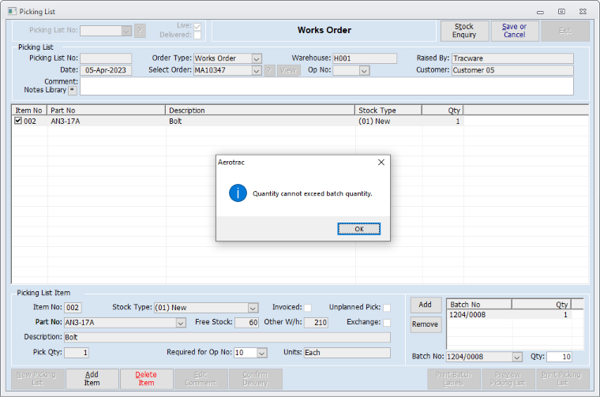Expand the Order Type dropdown
The height and width of the screenshot is (397, 600).
coord(257,58)
